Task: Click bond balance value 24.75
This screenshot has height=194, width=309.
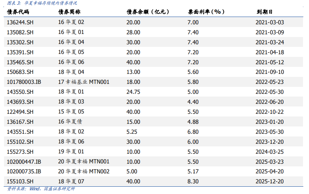Action: click(133, 92)
